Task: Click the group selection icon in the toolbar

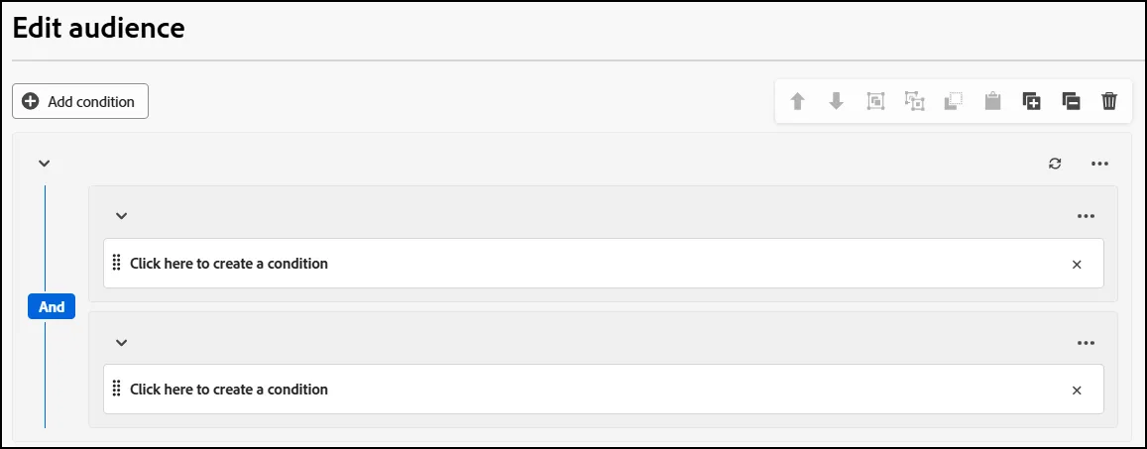Action: point(875,102)
